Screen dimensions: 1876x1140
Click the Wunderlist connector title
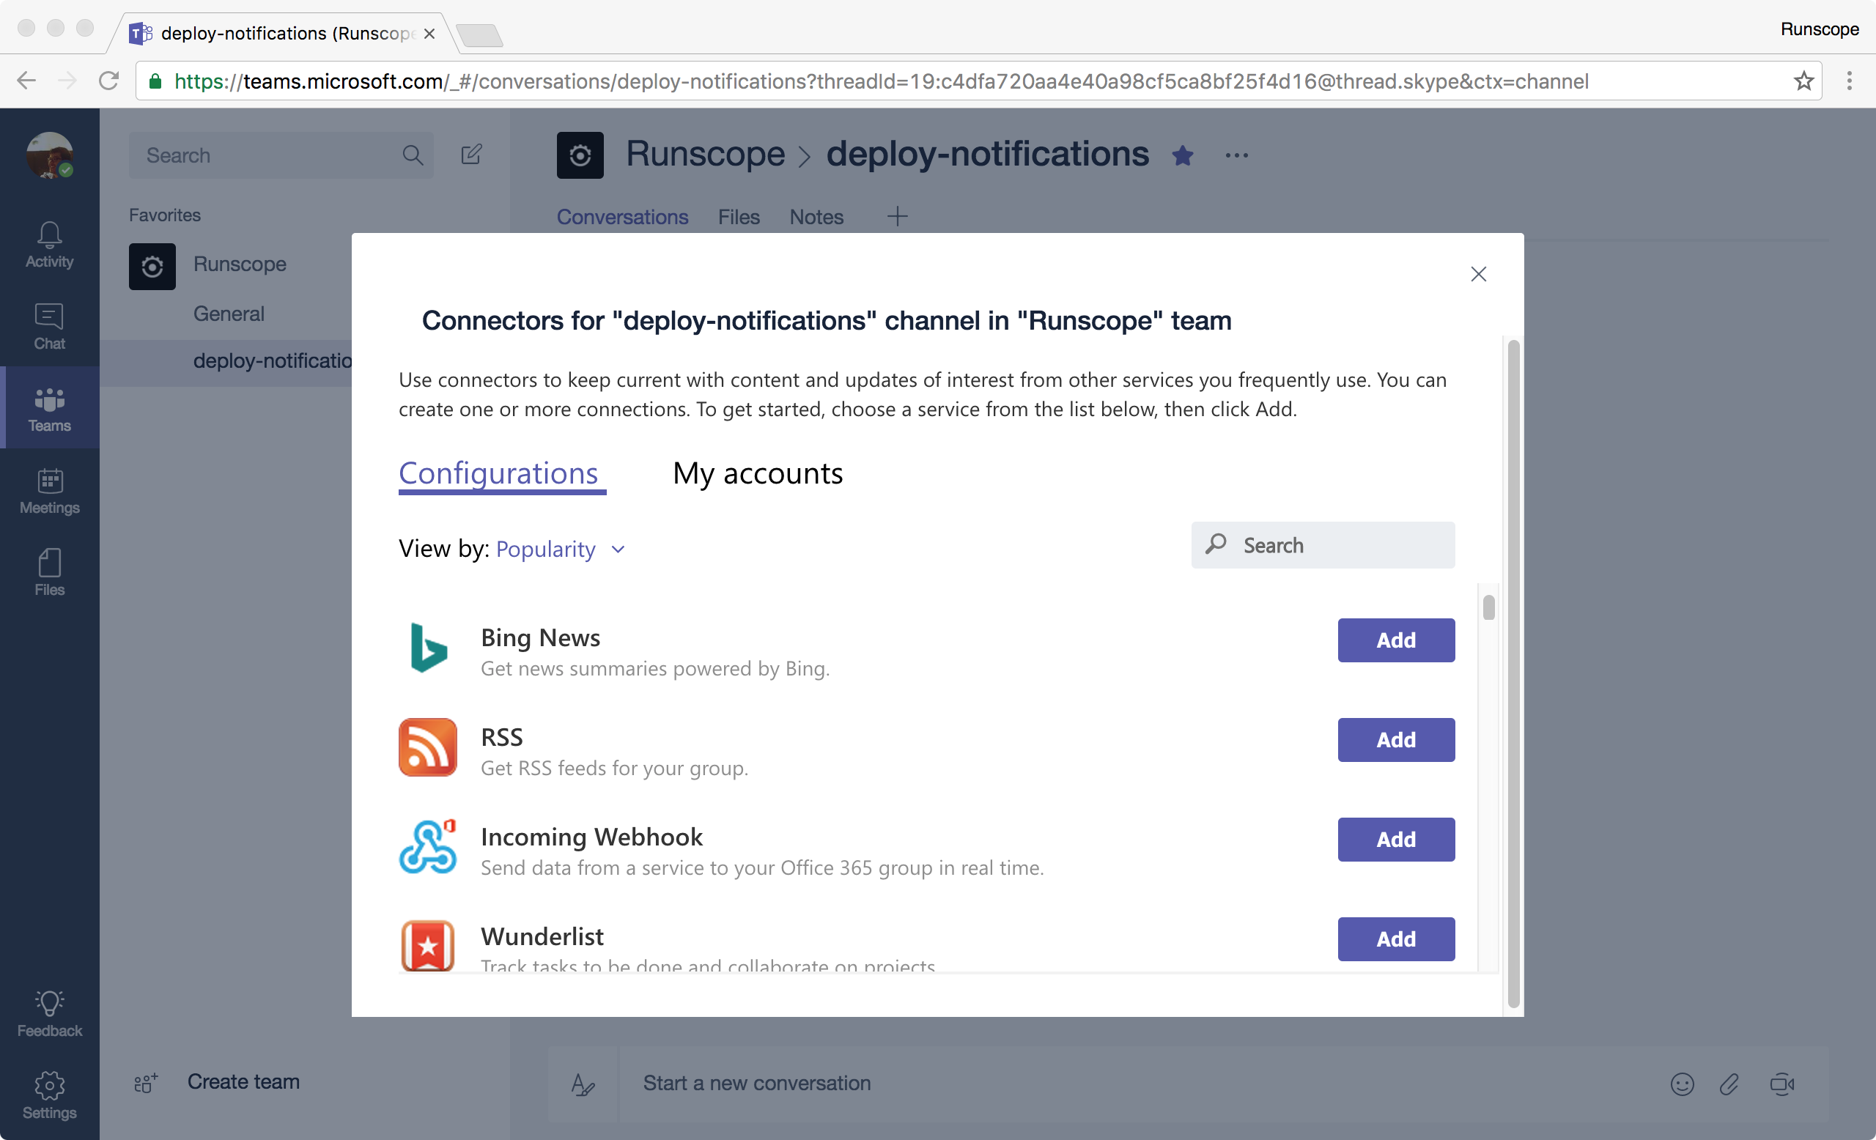pyautogui.click(x=542, y=937)
